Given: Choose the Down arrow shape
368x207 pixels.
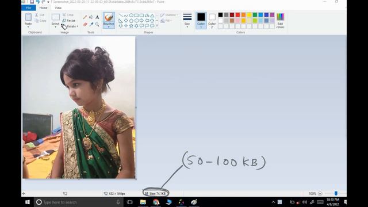Looking at the screenshot, I should click(x=121, y=25).
